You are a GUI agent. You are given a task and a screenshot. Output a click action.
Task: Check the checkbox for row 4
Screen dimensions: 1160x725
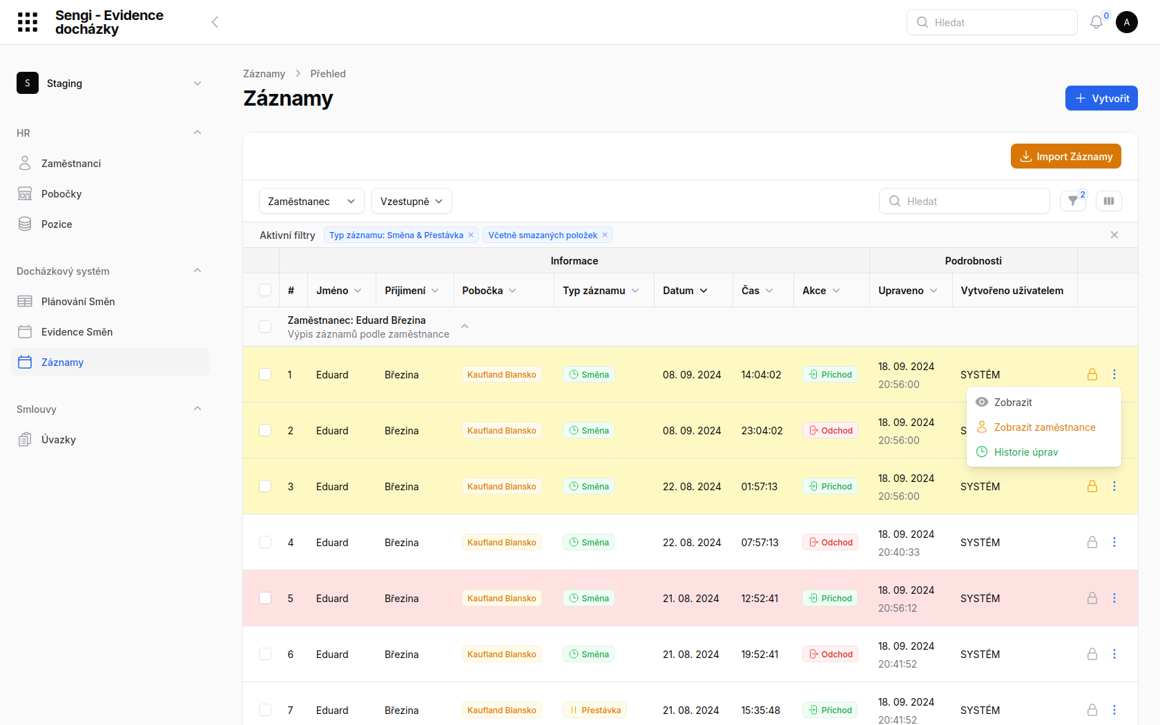(x=265, y=542)
